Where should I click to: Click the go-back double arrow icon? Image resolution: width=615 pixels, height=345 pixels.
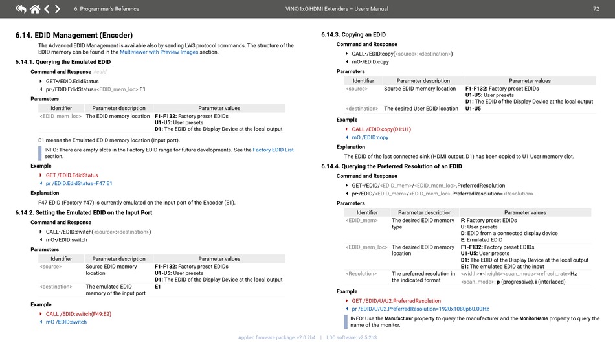[21, 8]
